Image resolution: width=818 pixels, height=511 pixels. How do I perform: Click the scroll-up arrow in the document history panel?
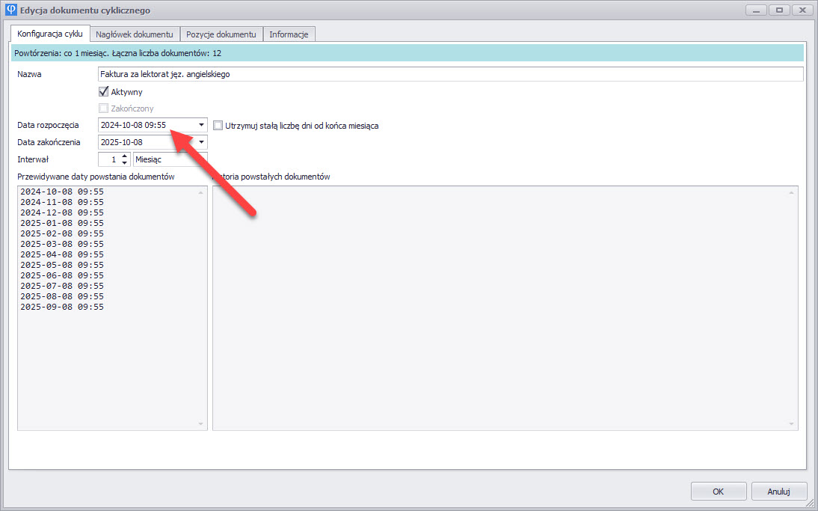pyautogui.click(x=791, y=193)
